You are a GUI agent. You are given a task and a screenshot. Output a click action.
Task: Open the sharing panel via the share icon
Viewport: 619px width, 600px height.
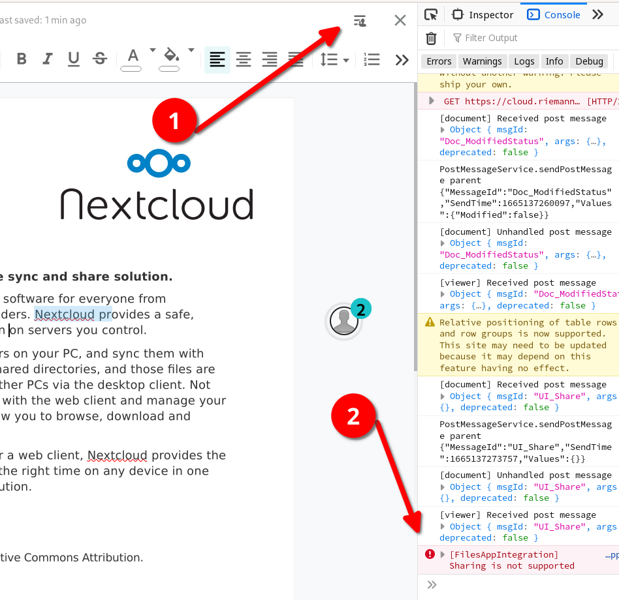point(359,20)
